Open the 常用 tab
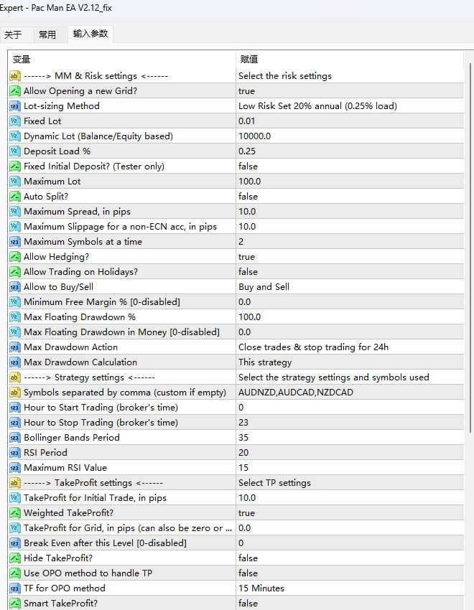Screen dimensions: 474x610 [47, 34]
